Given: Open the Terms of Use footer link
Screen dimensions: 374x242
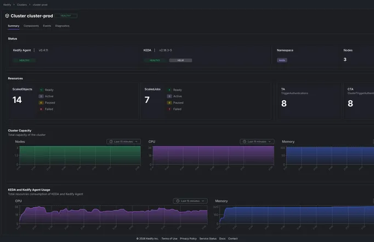Looking at the screenshot, I should pyautogui.click(x=169, y=239).
